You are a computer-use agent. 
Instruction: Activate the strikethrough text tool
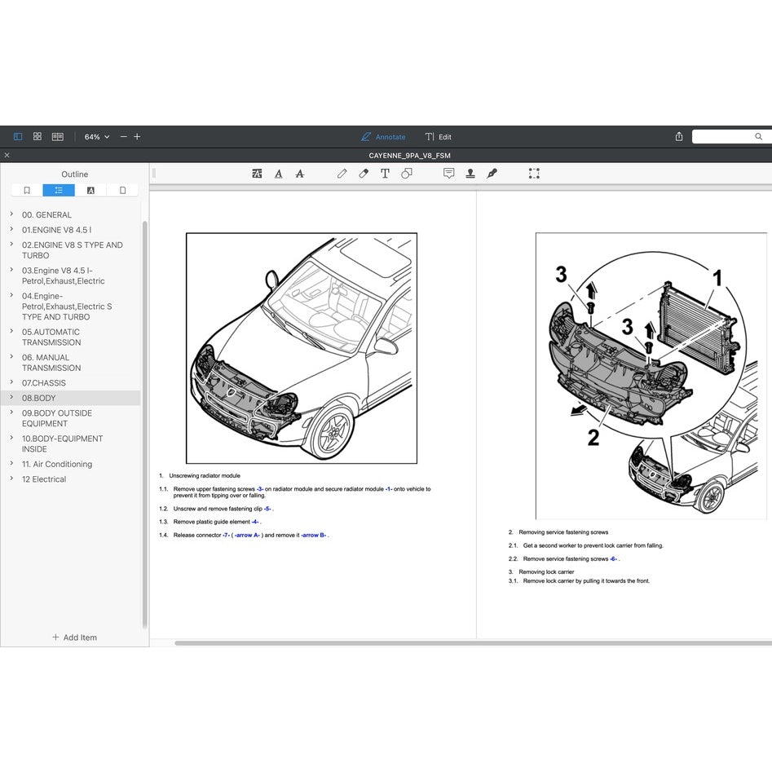point(300,174)
